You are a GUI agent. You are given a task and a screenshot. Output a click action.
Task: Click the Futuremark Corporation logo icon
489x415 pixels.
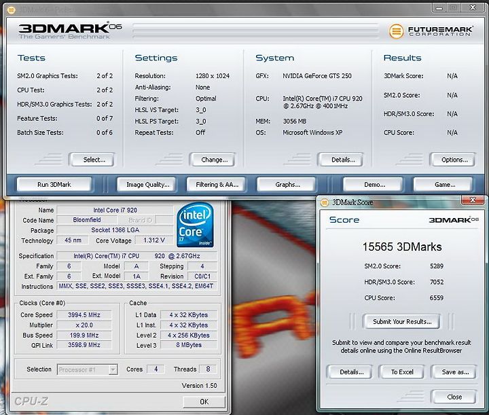[396, 31]
